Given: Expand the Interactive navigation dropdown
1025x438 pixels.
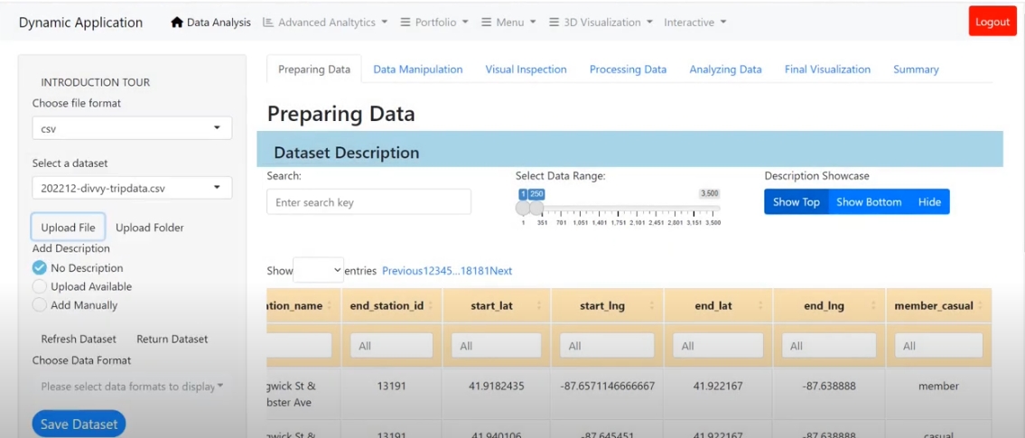Looking at the screenshot, I should click(x=695, y=23).
